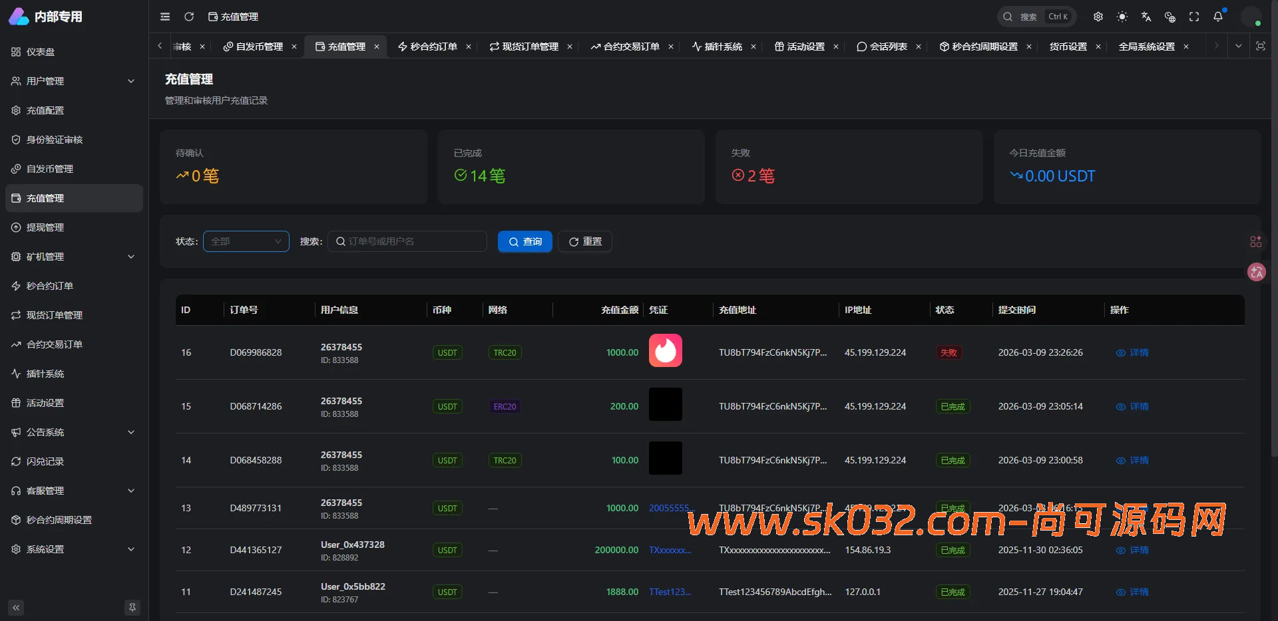Open the search bar with Ctrl K hint
The width and height of the screenshot is (1278, 621).
click(1036, 17)
